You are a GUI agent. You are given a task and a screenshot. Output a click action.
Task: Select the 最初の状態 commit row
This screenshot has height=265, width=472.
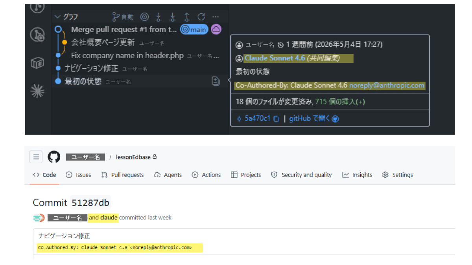point(140,81)
